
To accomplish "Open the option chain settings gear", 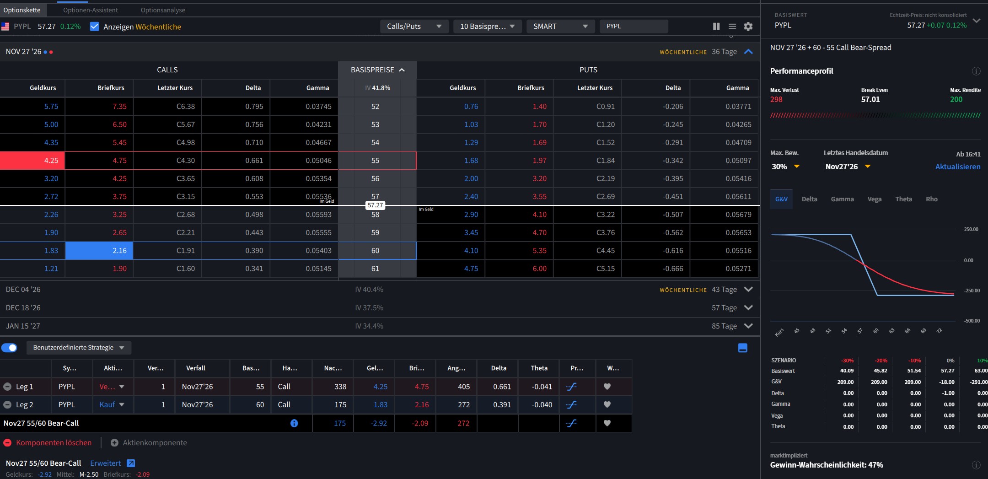I will point(748,27).
